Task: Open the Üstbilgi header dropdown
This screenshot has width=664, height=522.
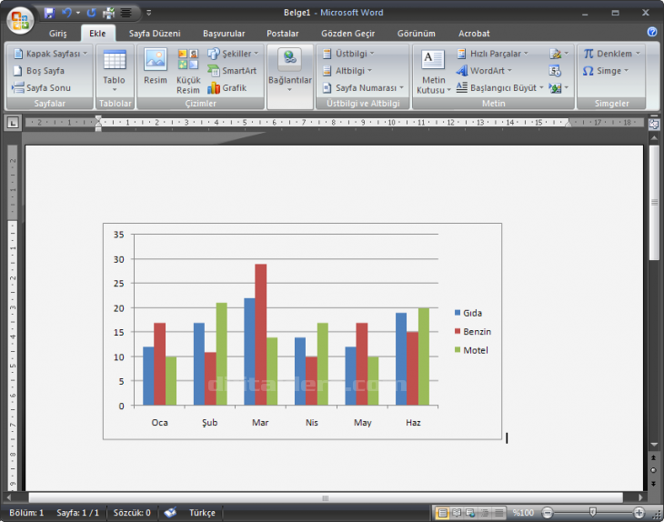Action: [x=372, y=54]
